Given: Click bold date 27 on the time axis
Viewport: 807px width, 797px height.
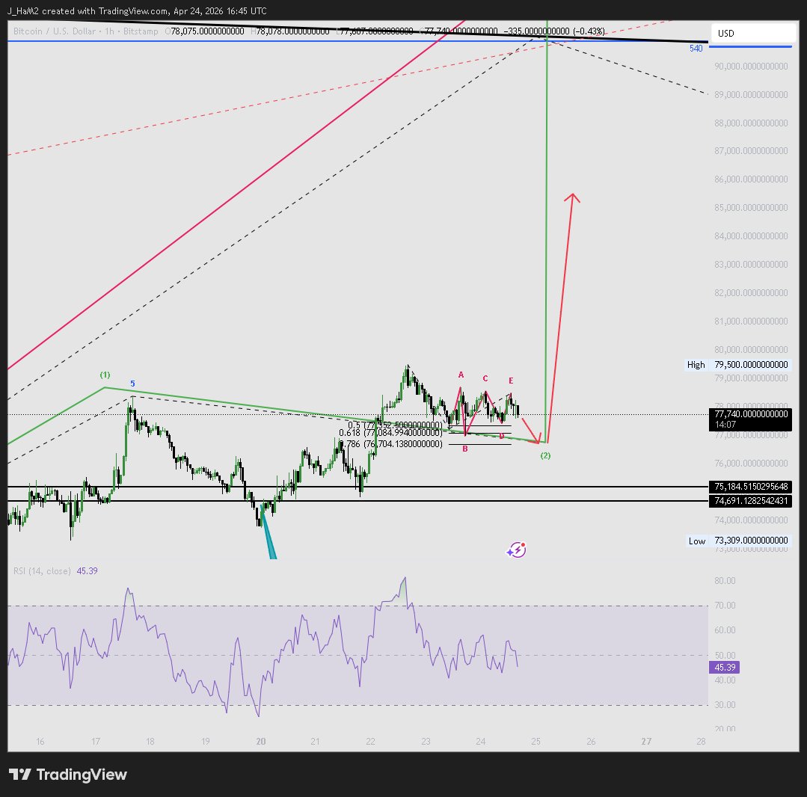Looking at the screenshot, I should pyautogui.click(x=646, y=742).
